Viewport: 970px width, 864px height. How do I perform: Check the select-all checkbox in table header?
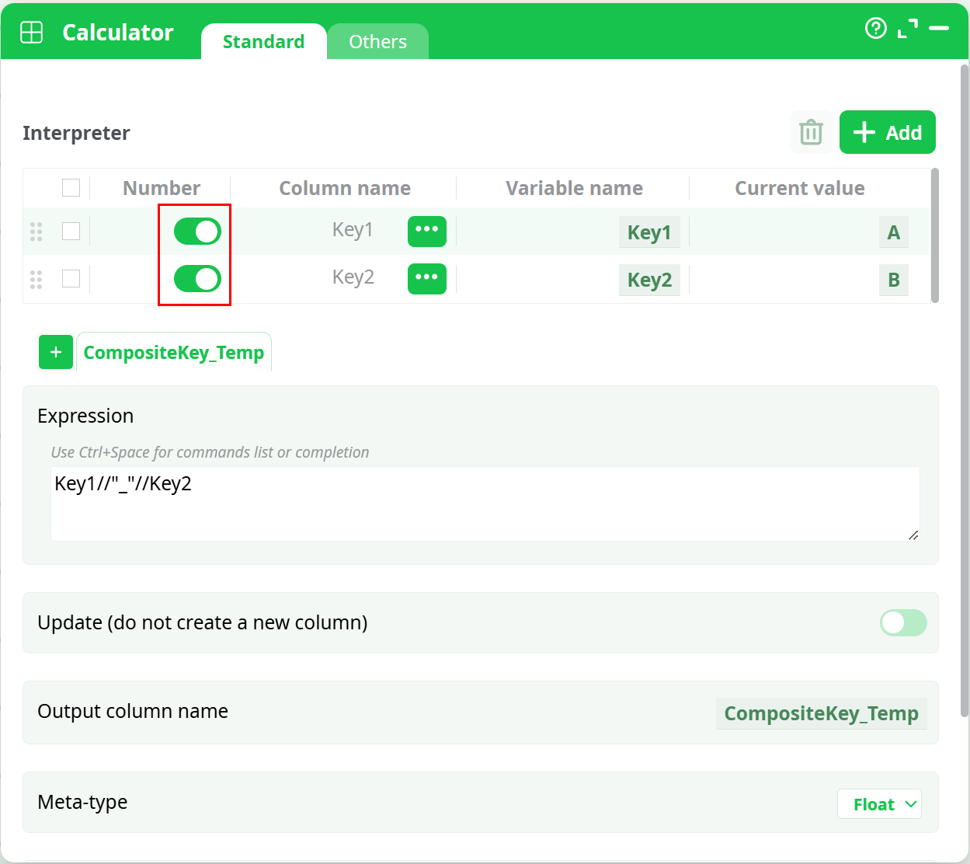click(71, 188)
